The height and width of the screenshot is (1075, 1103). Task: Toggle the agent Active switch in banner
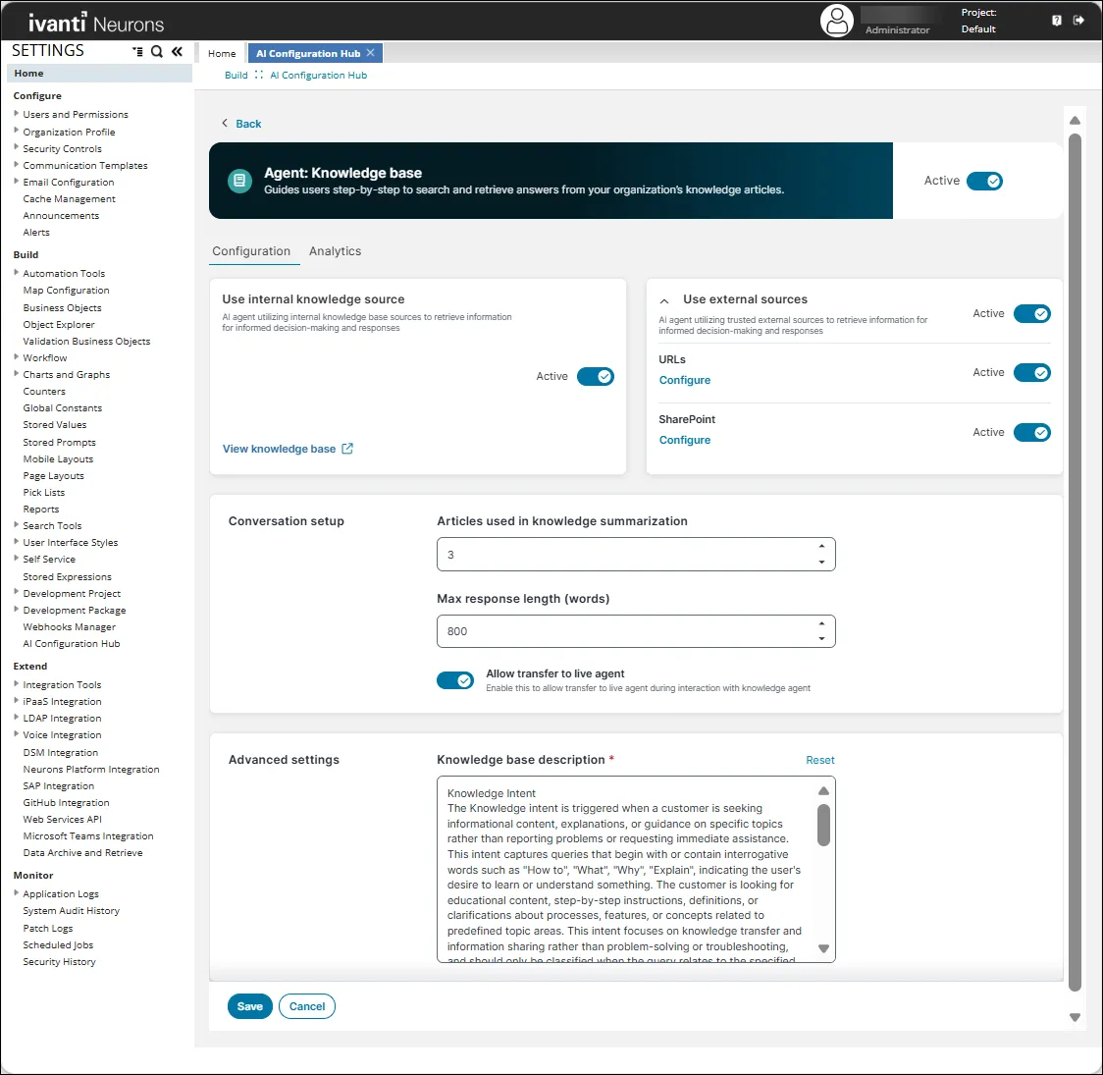tap(984, 181)
